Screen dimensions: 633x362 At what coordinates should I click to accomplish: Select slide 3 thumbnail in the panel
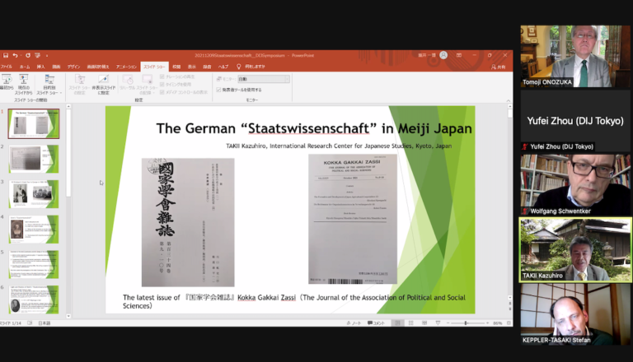point(34,194)
